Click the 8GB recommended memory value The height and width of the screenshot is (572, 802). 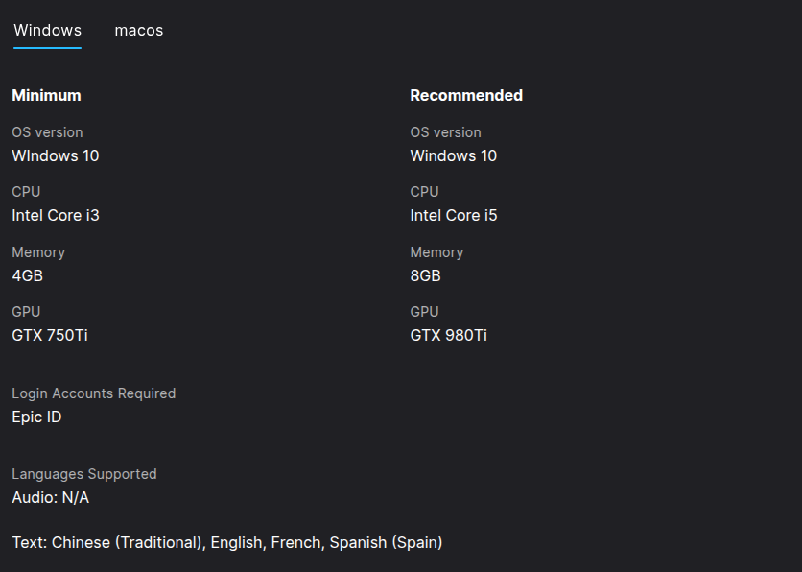coord(426,275)
